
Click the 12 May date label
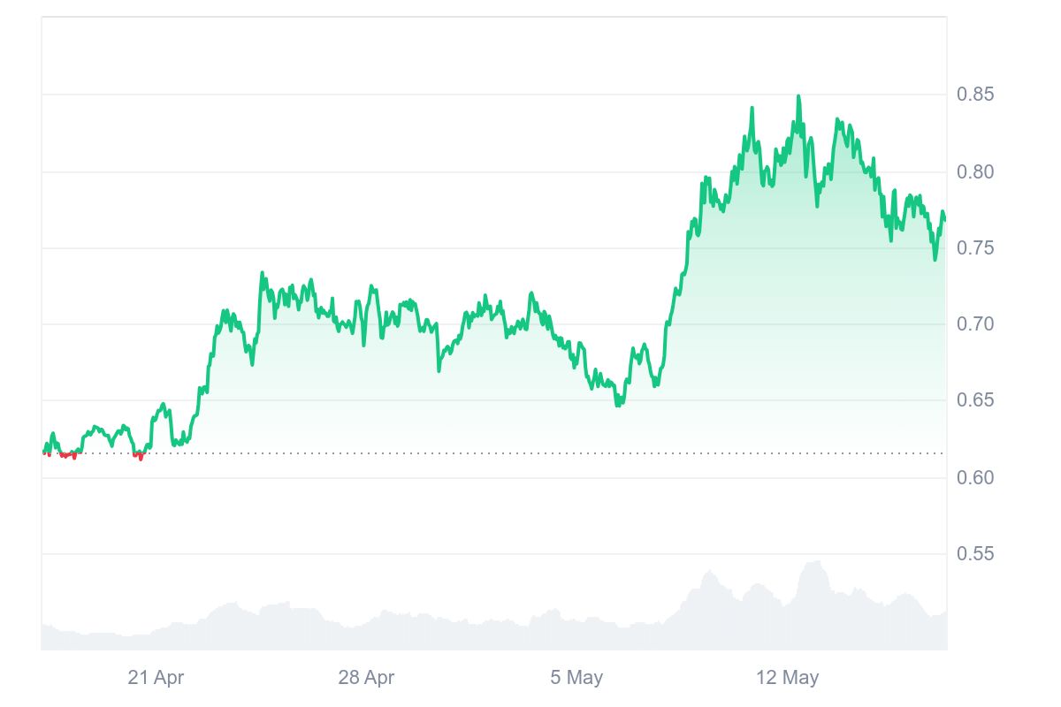click(787, 678)
